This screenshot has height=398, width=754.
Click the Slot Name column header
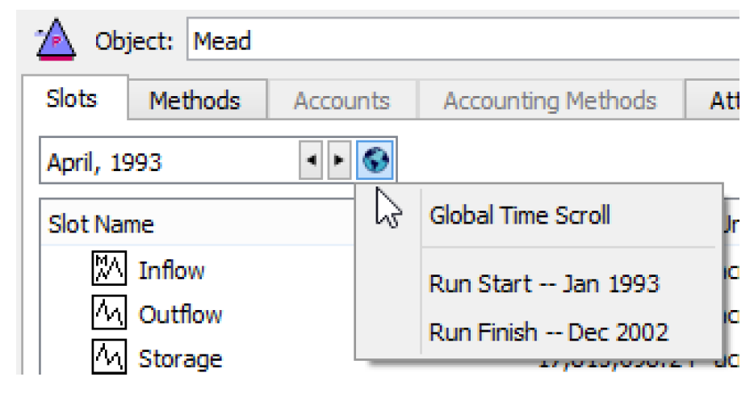pos(101,224)
